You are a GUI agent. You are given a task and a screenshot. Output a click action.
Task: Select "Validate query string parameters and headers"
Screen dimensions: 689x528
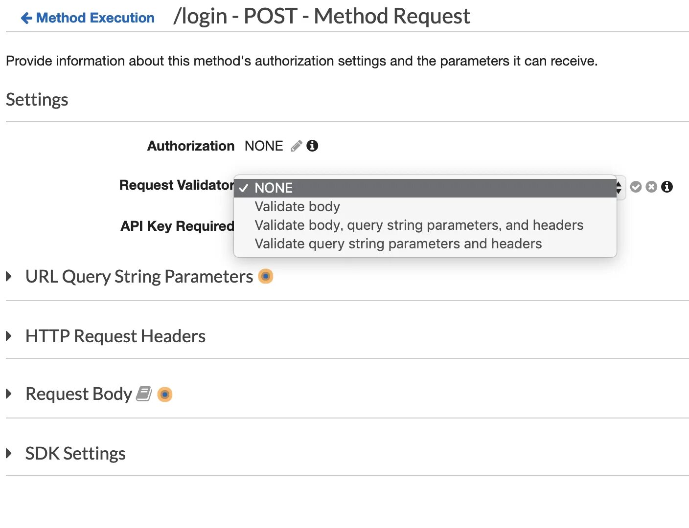click(x=398, y=243)
